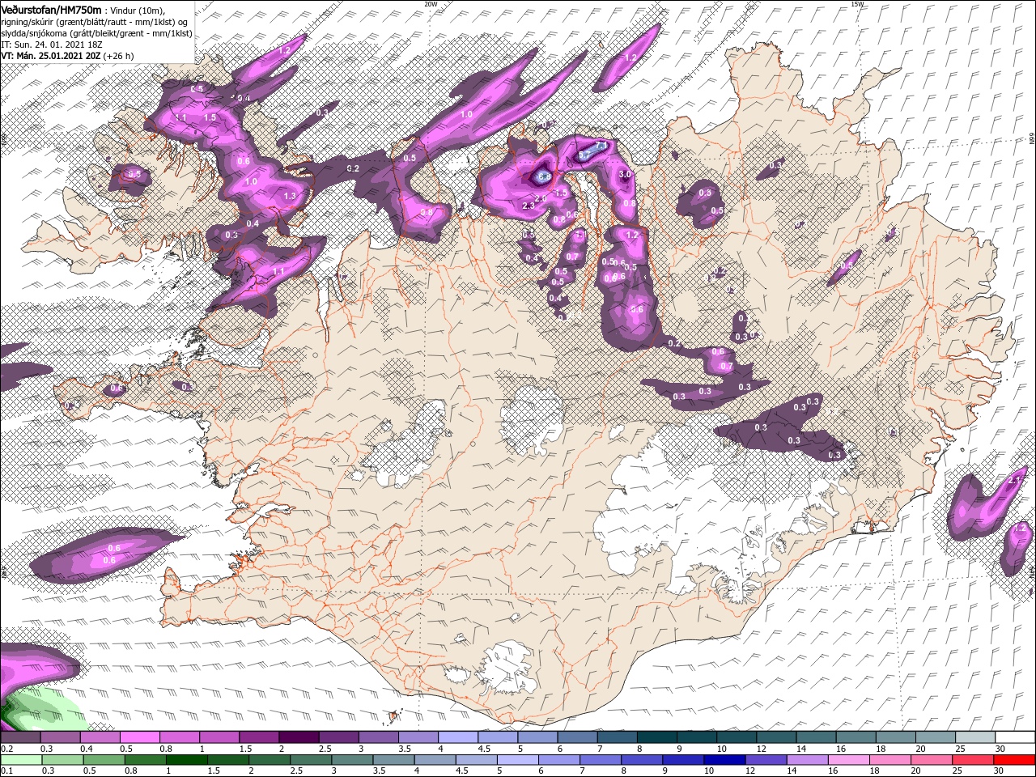Pick the 2–2.5 rain scale swatch
The width and height of the screenshot is (1036, 777).
[x=269, y=759]
